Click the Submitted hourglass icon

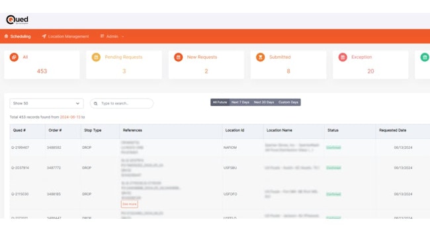point(261,58)
